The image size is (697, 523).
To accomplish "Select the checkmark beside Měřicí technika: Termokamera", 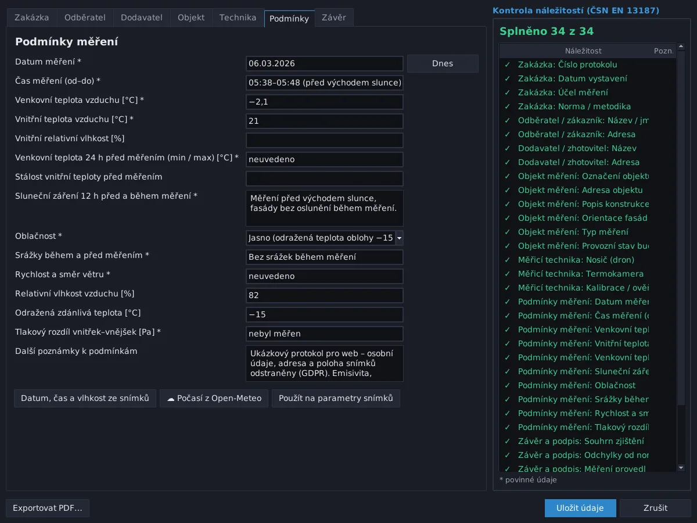I will coord(507,274).
